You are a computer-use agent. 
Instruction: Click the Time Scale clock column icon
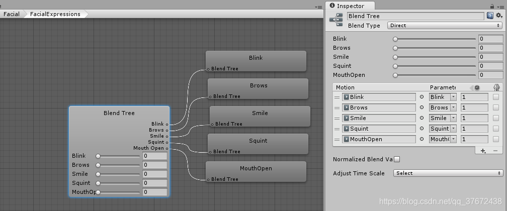click(477, 87)
